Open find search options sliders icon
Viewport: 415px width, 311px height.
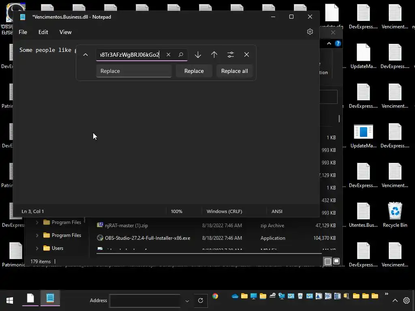pyautogui.click(x=231, y=55)
